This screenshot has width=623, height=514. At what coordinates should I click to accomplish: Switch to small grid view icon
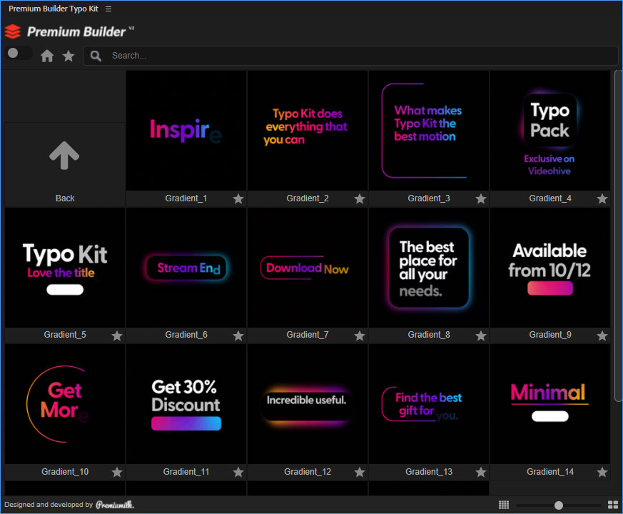click(504, 505)
